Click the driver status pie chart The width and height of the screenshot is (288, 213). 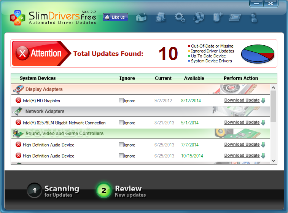point(258,54)
